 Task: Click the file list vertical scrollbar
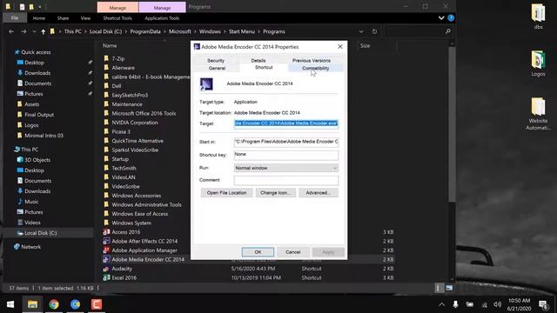[452, 124]
